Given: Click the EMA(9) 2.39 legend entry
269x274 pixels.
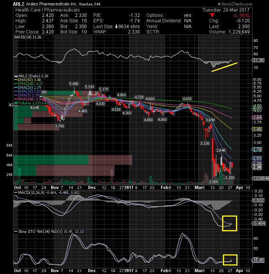Looking at the screenshot, I should click(27, 95).
